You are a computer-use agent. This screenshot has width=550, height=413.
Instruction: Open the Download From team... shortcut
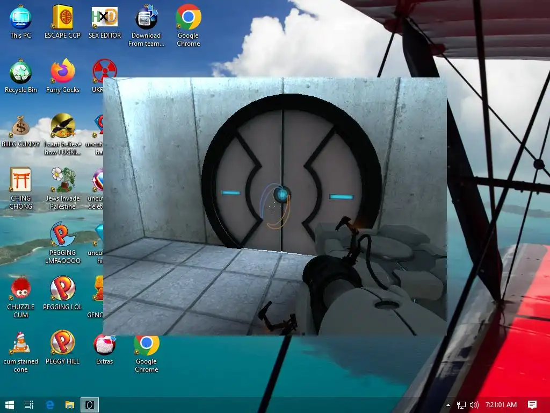click(x=146, y=26)
